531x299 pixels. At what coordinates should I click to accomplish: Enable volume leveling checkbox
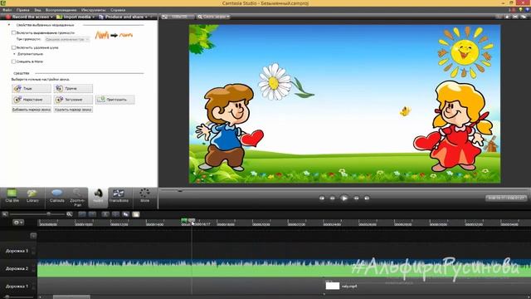coord(13,33)
